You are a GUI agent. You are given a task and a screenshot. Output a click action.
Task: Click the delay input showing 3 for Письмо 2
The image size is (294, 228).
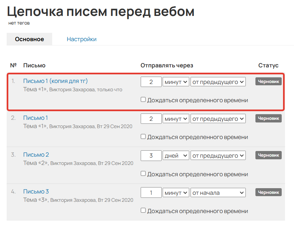(x=151, y=155)
